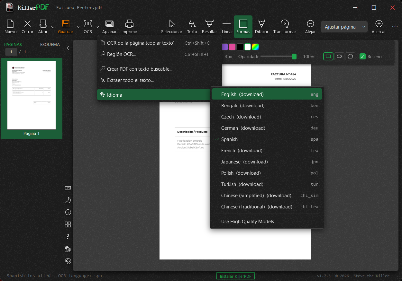Adjust the Opacidad slider
The width and height of the screenshot is (402, 281).
279,57
